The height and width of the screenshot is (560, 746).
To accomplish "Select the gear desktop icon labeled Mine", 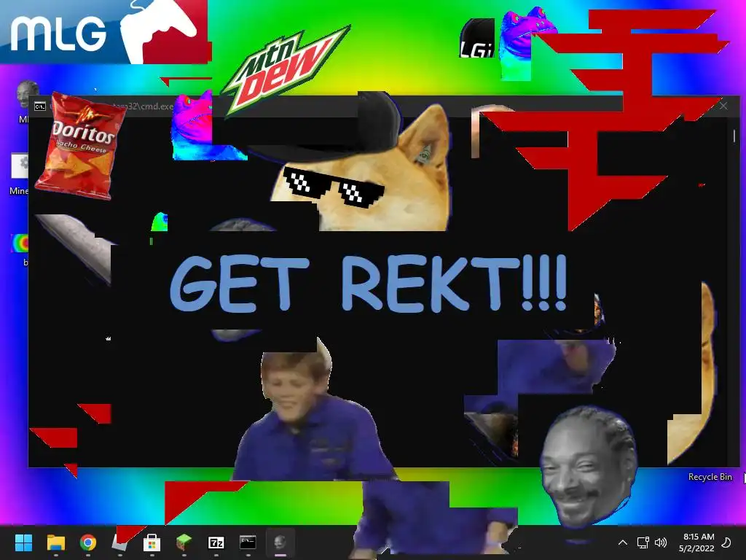I will click(20, 166).
